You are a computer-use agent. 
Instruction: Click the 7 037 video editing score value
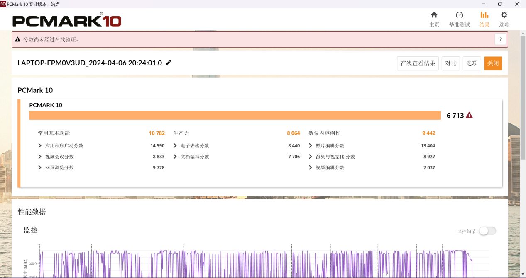click(x=429, y=167)
